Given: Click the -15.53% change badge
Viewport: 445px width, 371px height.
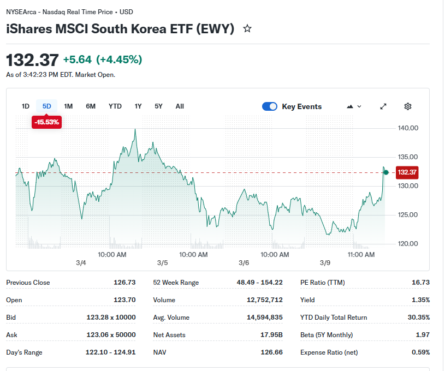Looking at the screenshot, I should point(46,122).
